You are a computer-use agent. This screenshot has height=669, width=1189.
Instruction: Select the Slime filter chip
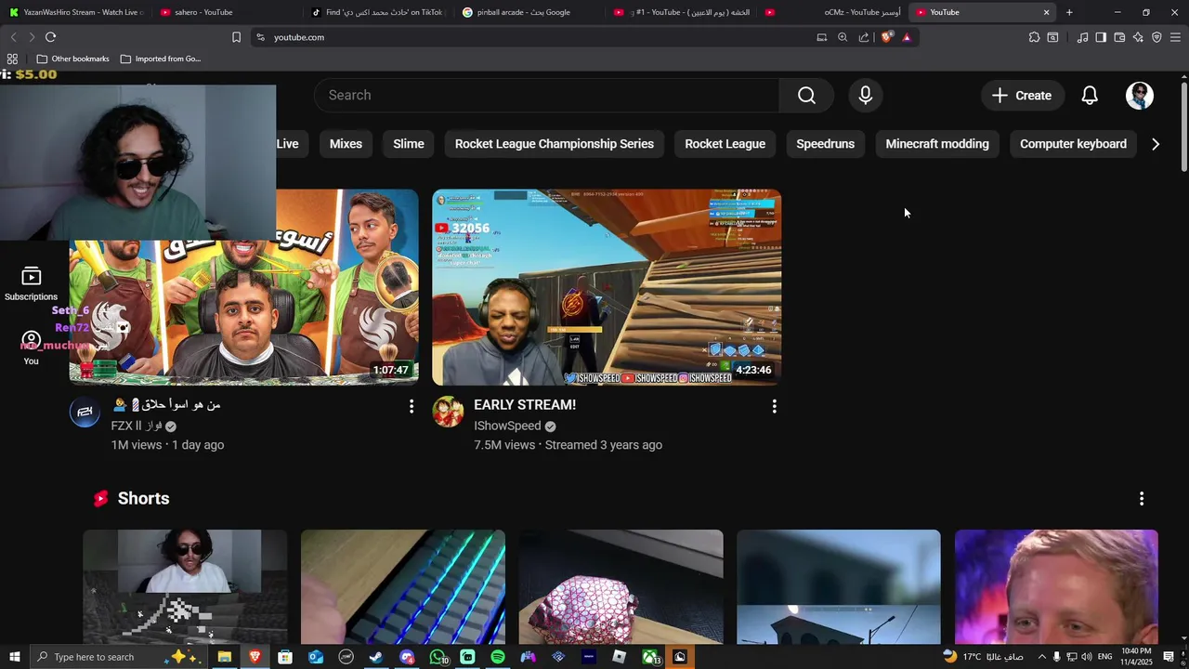click(x=409, y=144)
